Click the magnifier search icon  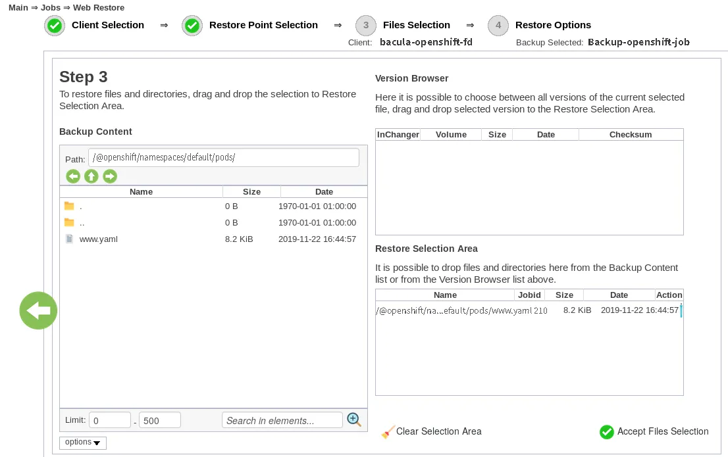[354, 420]
